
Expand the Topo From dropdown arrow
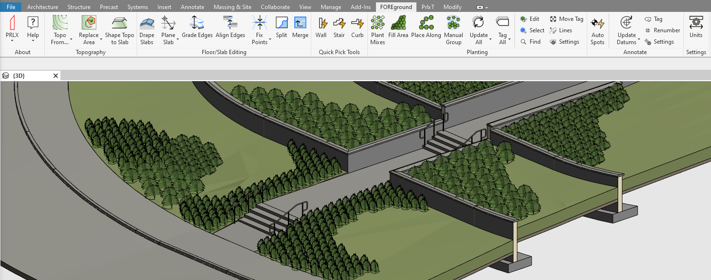pos(71,39)
